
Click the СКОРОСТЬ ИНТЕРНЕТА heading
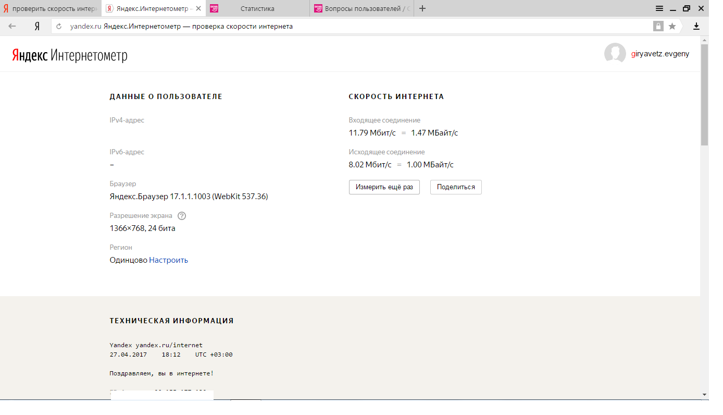point(396,96)
